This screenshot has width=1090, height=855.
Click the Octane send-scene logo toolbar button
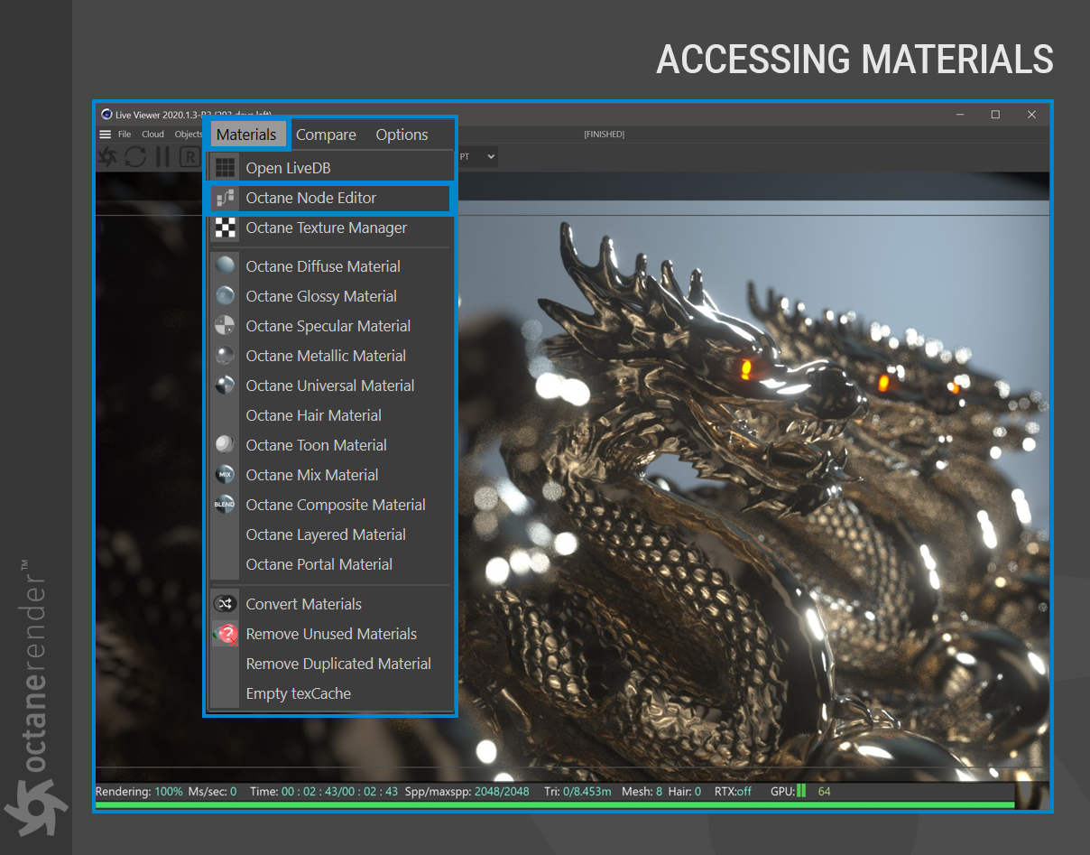(107, 157)
